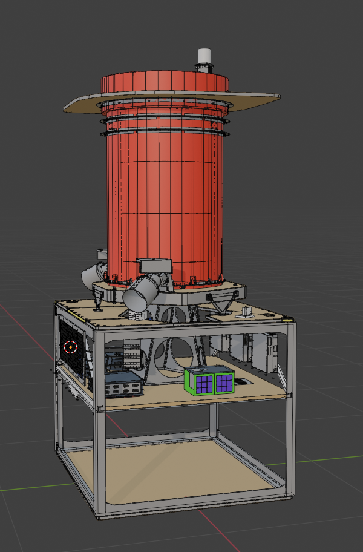Click the black ring bands around upper tank
Viewport: 363px width, 552px height.
pyautogui.click(x=165, y=125)
